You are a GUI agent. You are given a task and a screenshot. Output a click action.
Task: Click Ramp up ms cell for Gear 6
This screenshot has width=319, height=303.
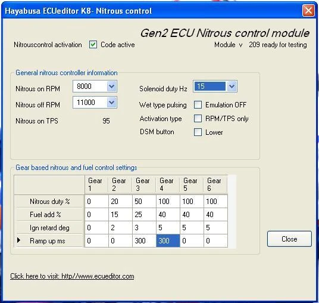[215, 241]
